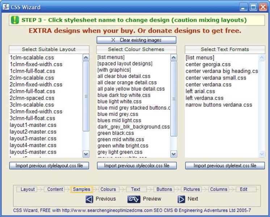Select 2clmn-full-float.css layout
The image size is (270, 217).
coord(32,91)
